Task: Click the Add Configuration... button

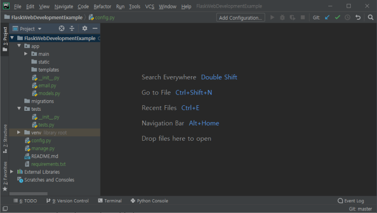Action: [241, 18]
